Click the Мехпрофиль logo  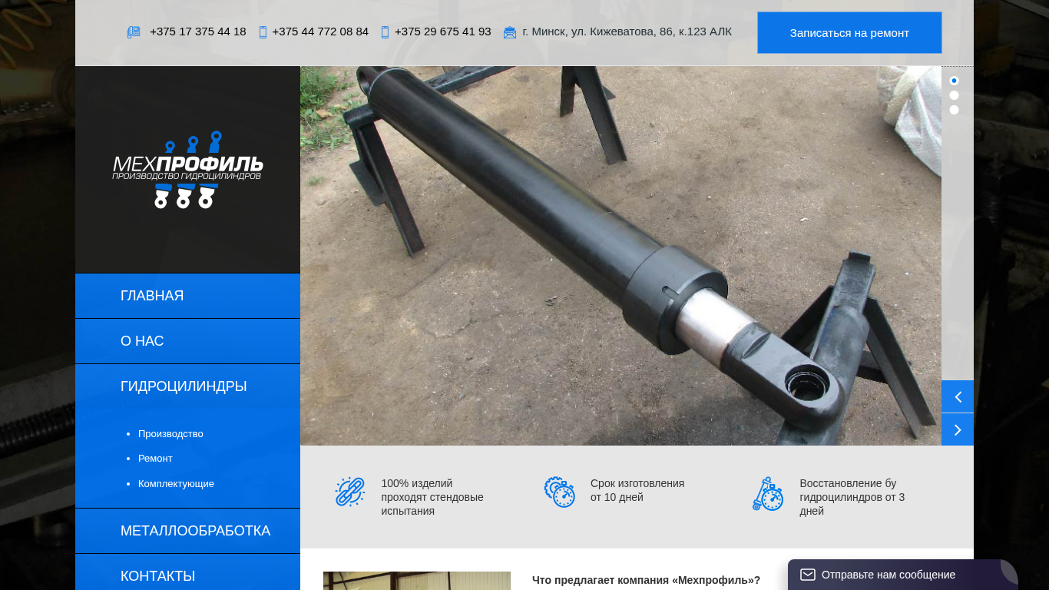click(187, 169)
